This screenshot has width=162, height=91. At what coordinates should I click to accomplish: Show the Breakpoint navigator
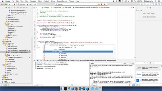point(24,8)
